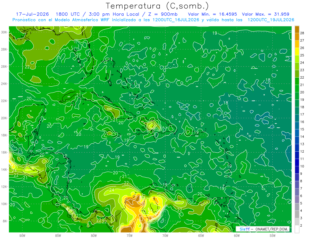Click the '90W' longitude axis label
This screenshot has height=239, width=309.
point(22,236)
